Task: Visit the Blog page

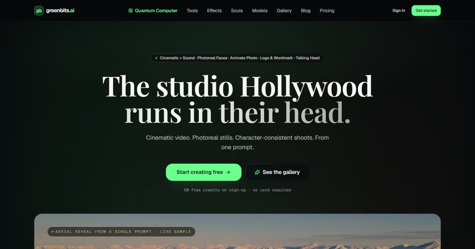Action: point(306,11)
